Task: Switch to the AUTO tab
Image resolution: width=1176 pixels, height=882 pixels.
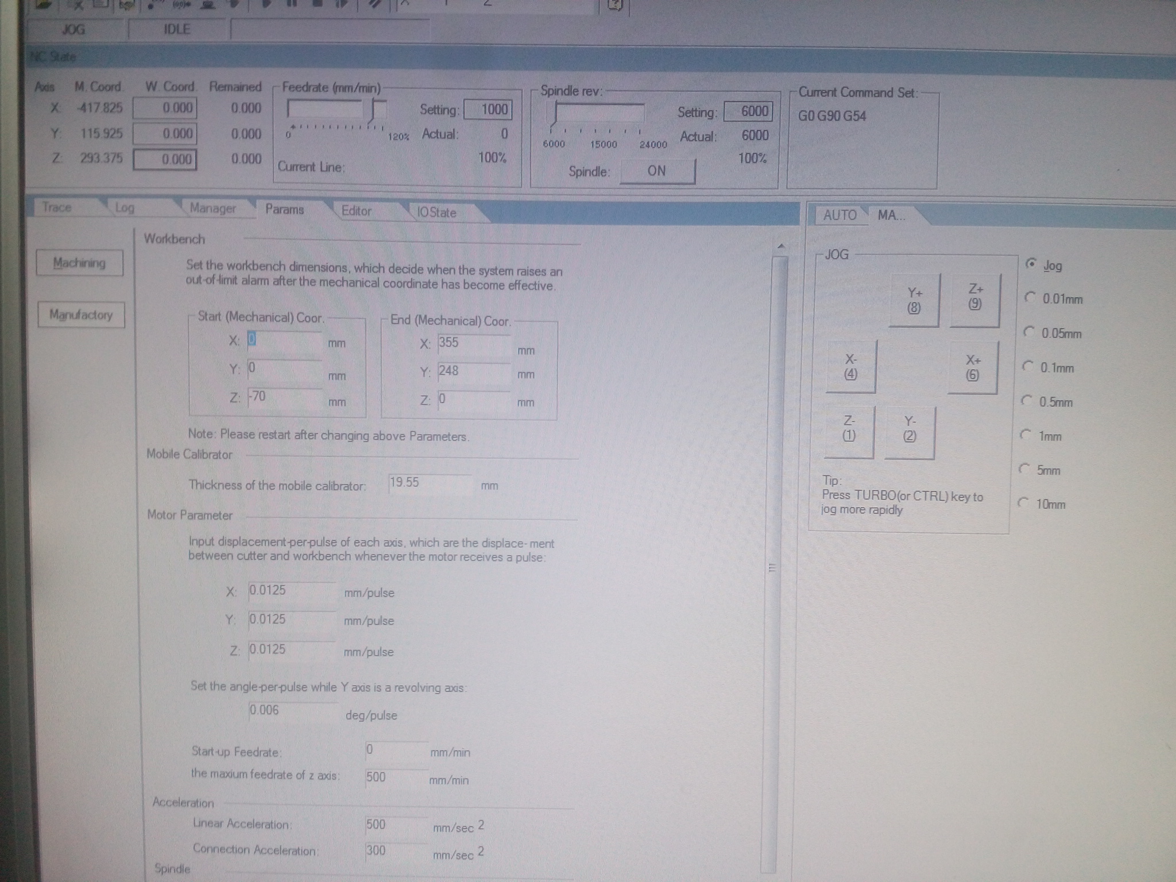Action: tap(840, 215)
